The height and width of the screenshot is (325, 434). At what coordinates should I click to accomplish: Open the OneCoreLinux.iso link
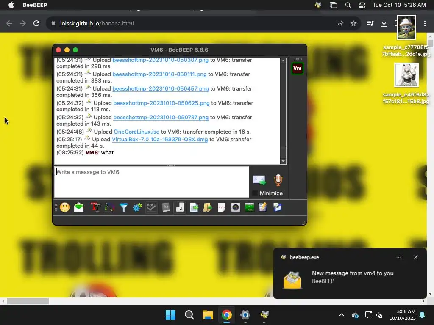pyautogui.click(x=136, y=132)
